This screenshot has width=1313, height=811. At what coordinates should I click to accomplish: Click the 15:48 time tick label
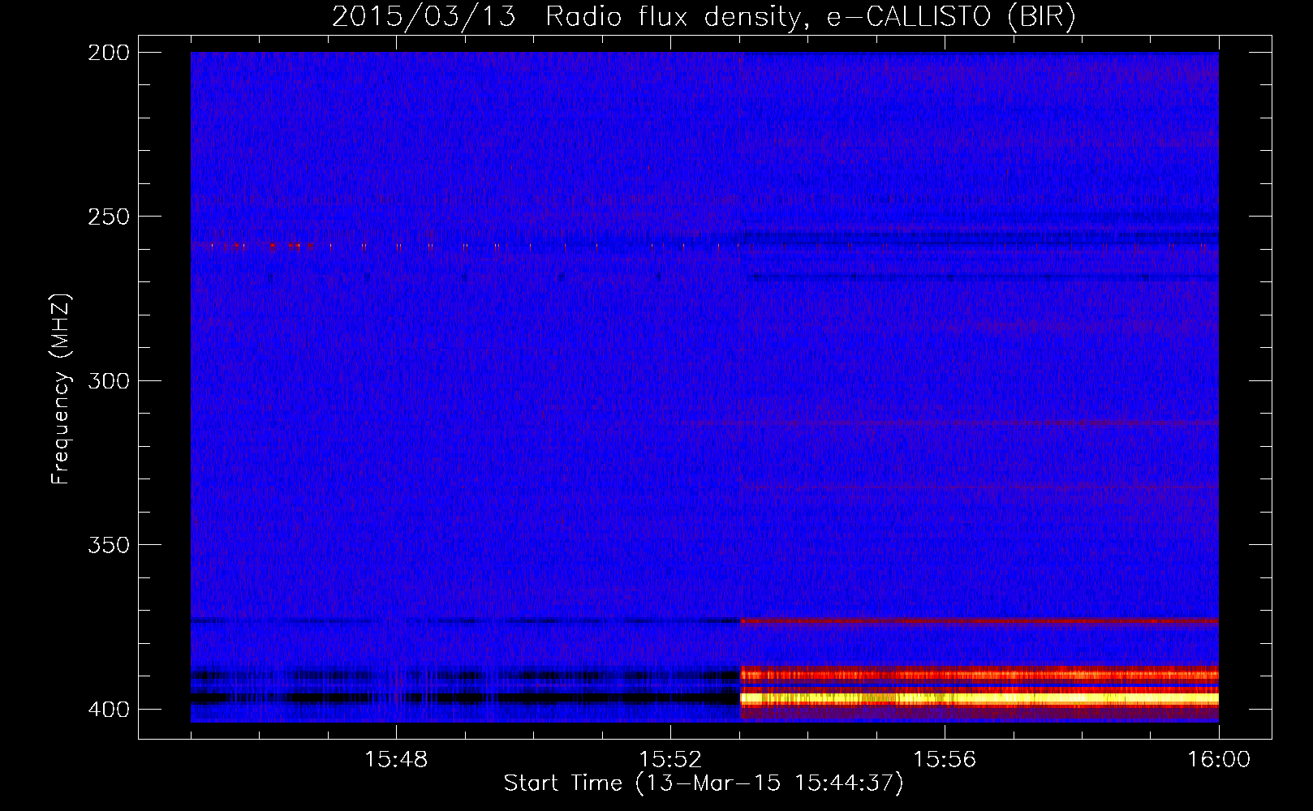tap(396, 759)
